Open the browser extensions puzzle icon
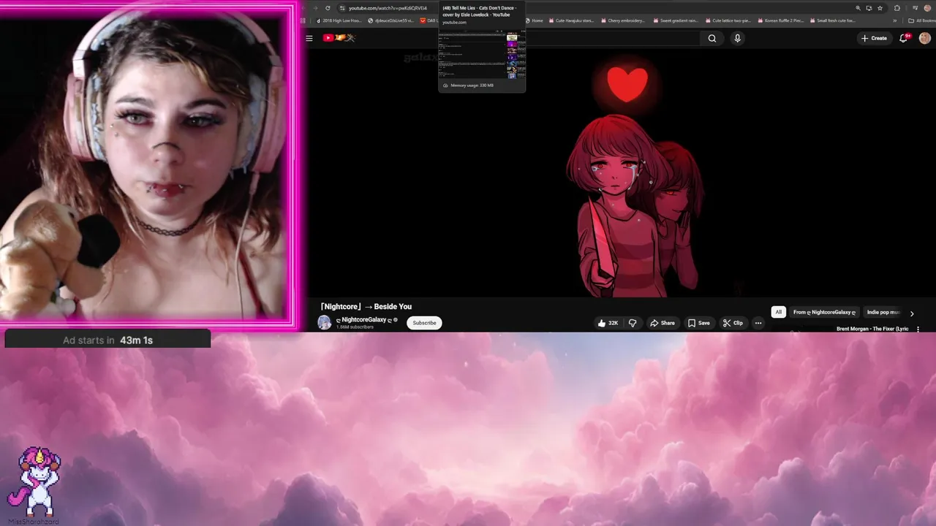 point(897,8)
